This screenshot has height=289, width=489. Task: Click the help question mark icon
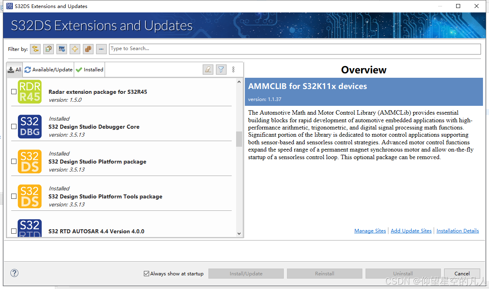click(14, 273)
